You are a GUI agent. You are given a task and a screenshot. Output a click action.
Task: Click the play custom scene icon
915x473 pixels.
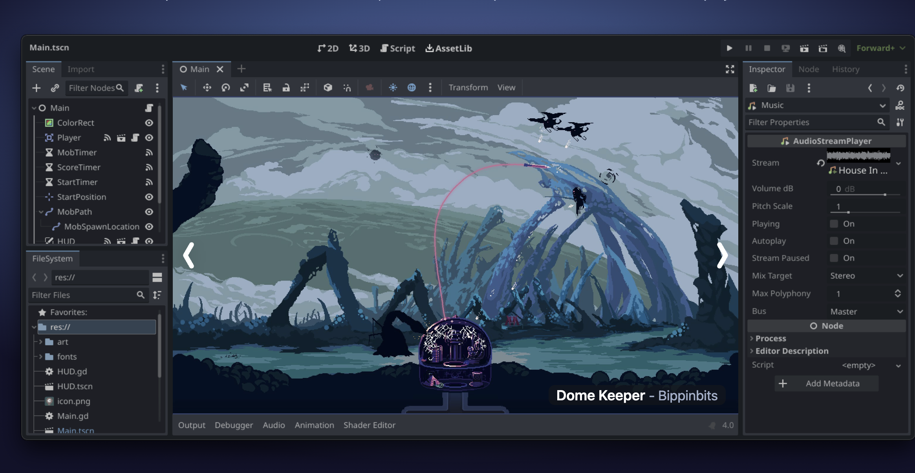tap(823, 48)
